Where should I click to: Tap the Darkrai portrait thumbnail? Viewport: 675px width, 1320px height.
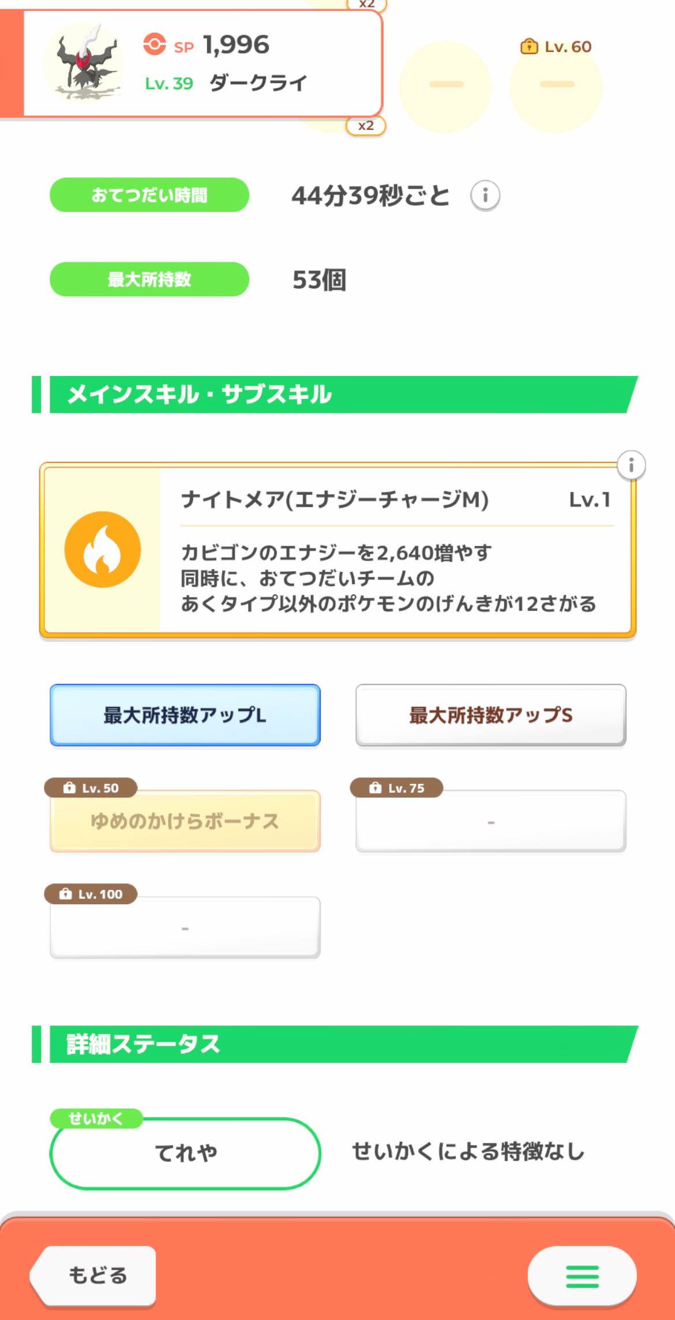point(84,62)
